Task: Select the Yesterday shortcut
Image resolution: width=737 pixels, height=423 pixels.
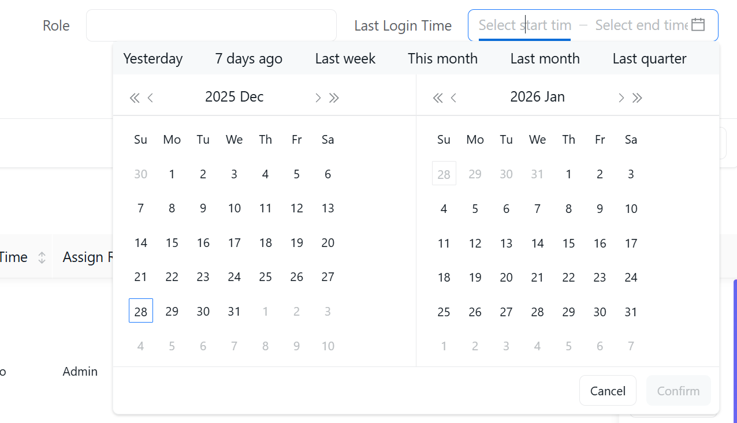Action: (x=153, y=59)
